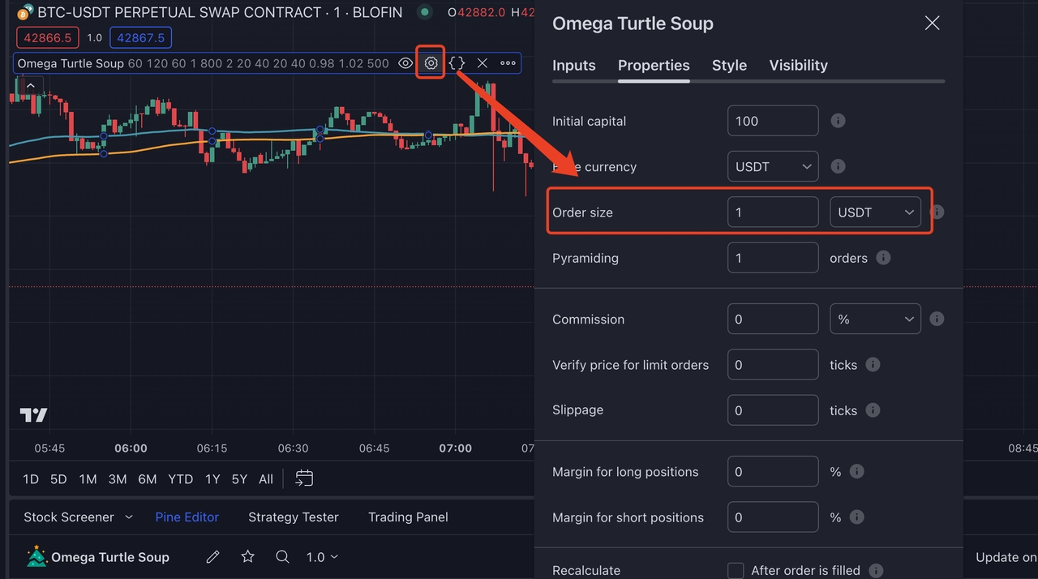This screenshot has height=579, width=1038.
Task: Open the Trading Panel tab
Action: click(x=408, y=517)
